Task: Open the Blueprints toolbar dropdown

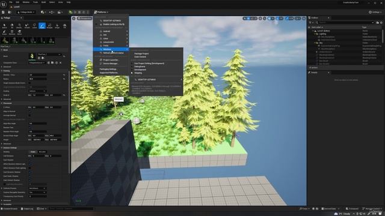Action: click(52, 12)
